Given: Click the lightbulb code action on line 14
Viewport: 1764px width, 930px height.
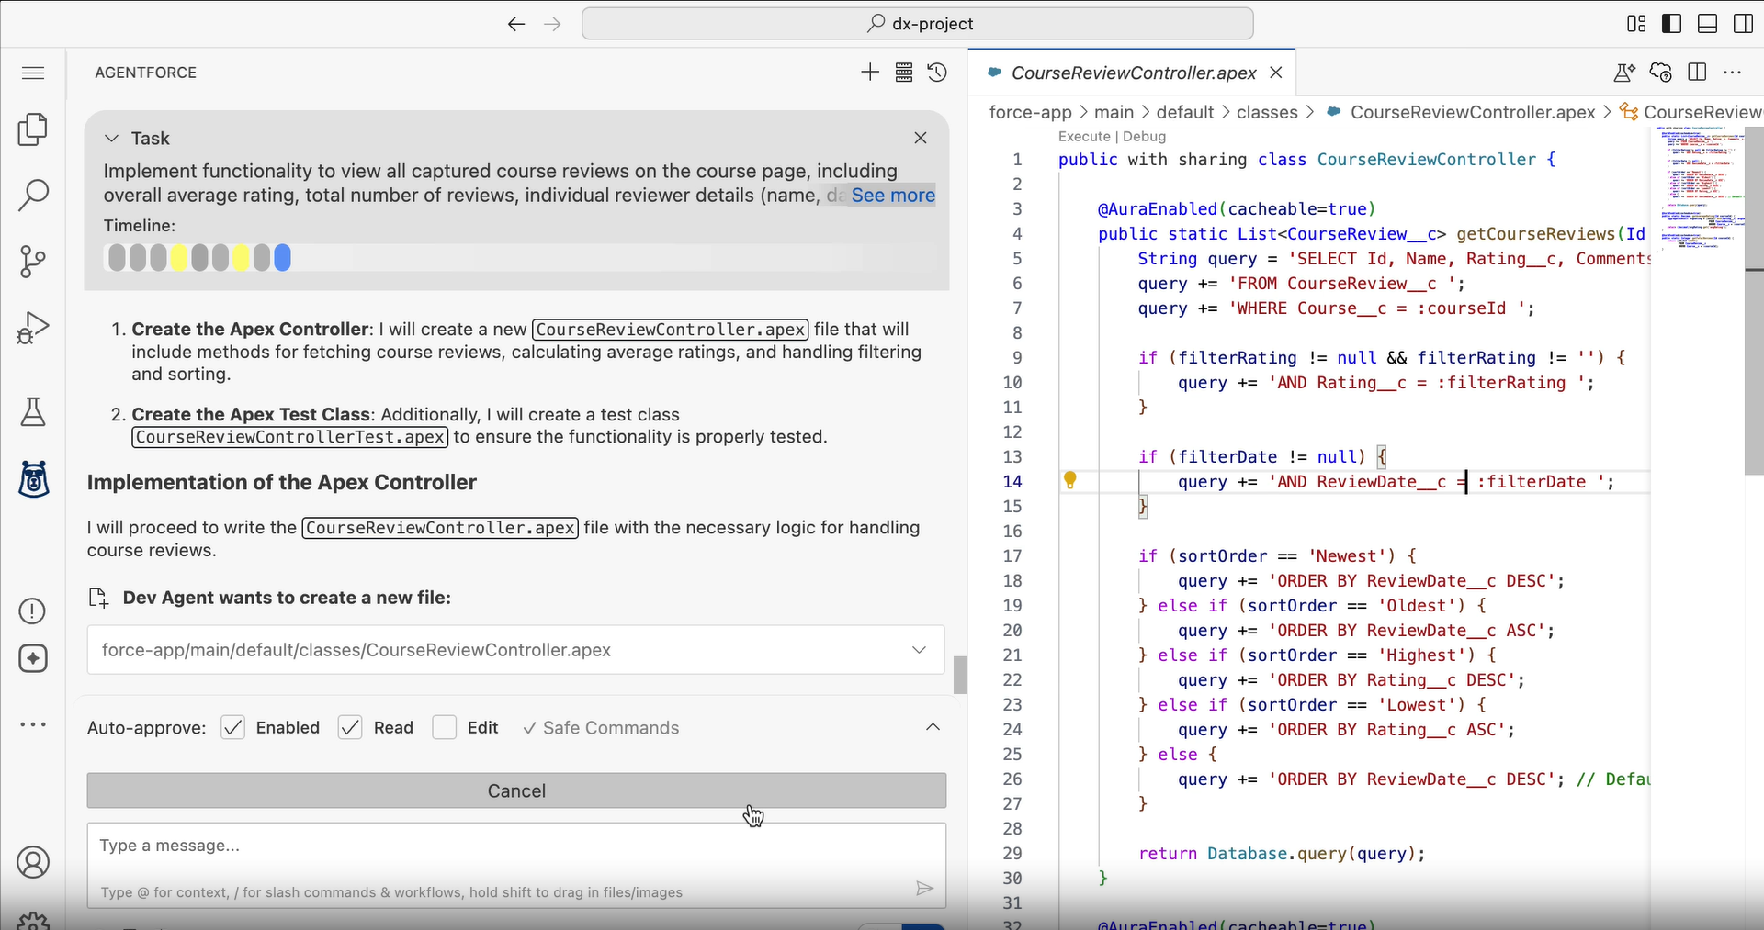Looking at the screenshot, I should [1069, 480].
